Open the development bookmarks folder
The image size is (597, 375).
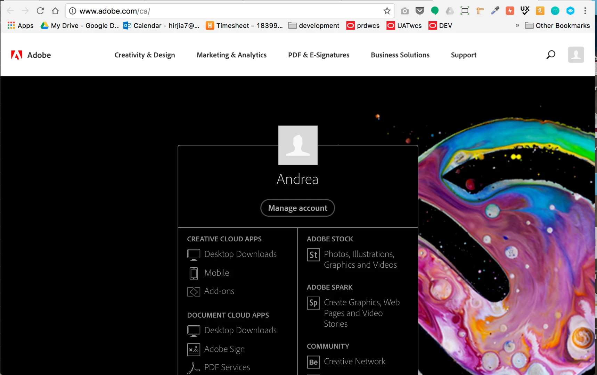(314, 25)
